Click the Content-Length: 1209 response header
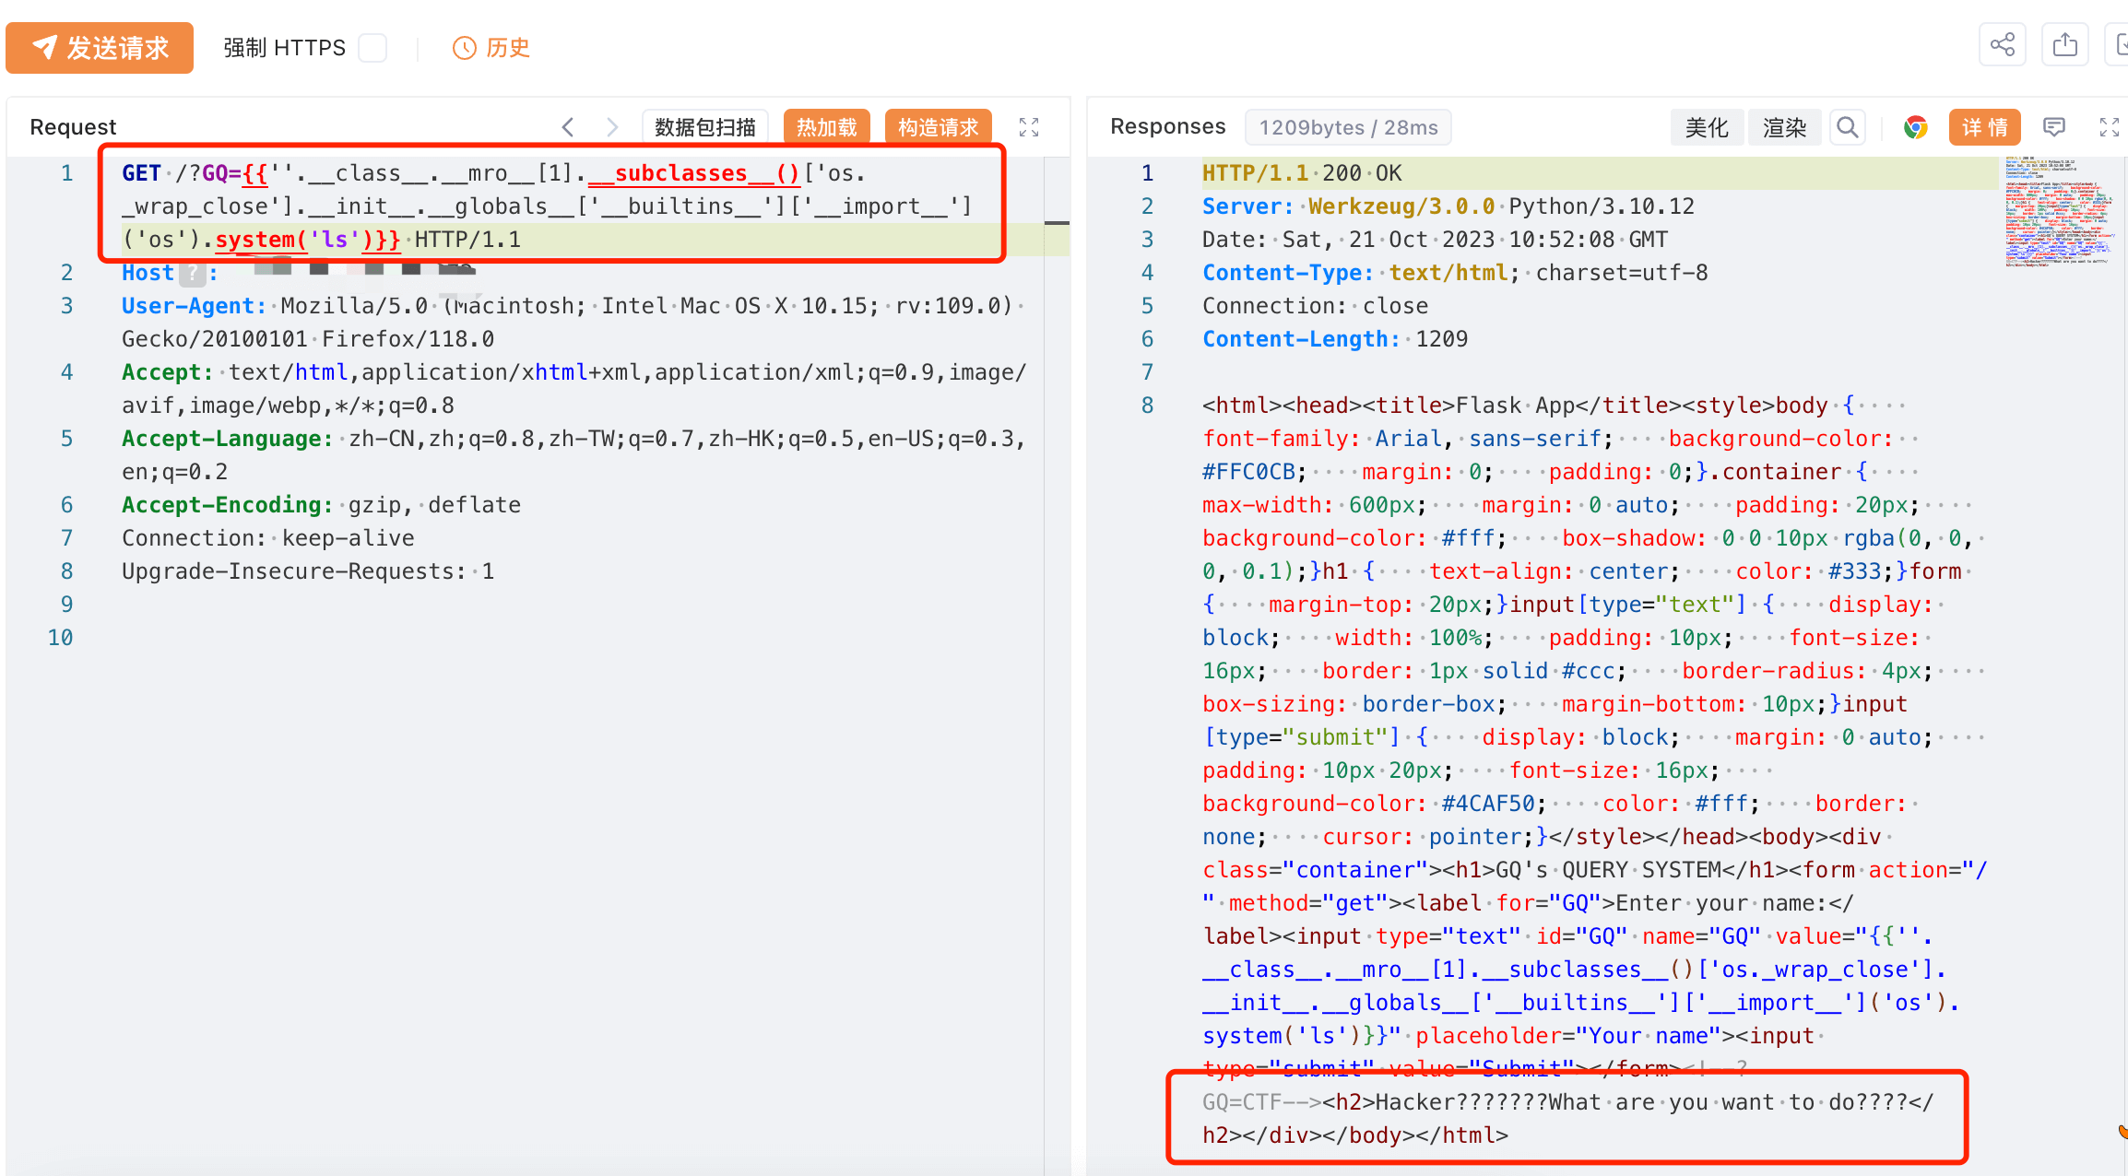This screenshot has height=1176, width=2128. click(x=1334, y=339)
